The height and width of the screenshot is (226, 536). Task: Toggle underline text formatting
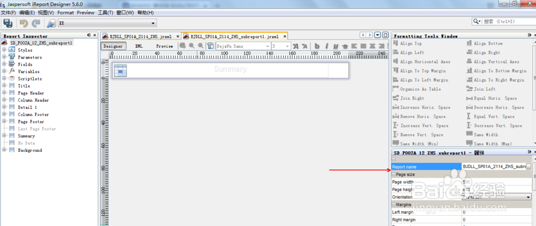coord(336,46)
